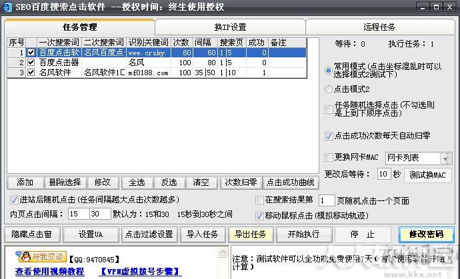Click 隐藏点击窗 button
460x279 pixels.
coord(32,234)
